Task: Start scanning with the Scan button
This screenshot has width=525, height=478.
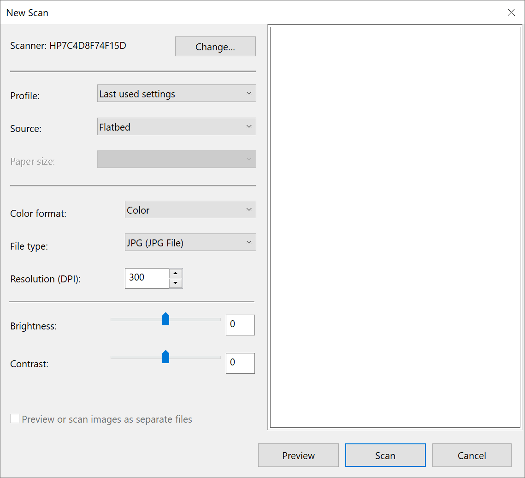Action: (x=385, y=455)
